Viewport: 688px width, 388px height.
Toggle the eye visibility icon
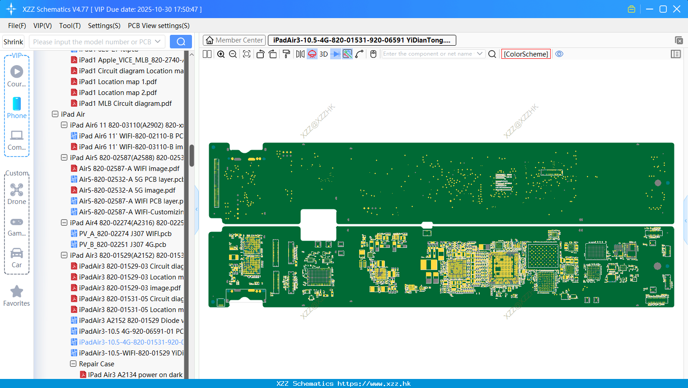(x=559, y=54)
